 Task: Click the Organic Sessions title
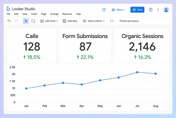click(x=142, y=36)
